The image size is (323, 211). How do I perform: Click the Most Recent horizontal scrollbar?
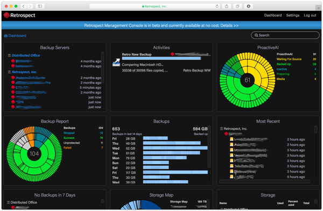click(x=265, y=181)
